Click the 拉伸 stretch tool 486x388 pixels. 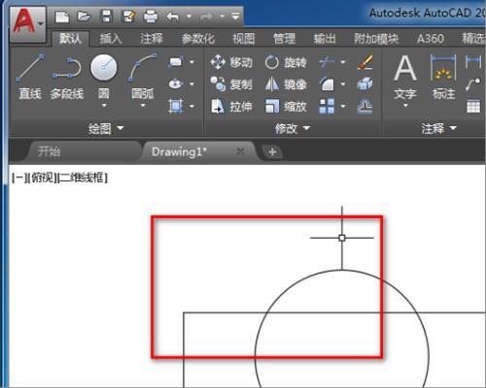click(231, 106)
